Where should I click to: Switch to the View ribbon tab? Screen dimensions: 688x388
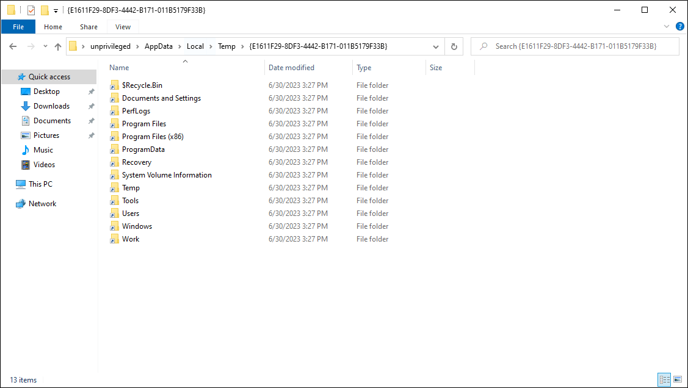click(x=122, y=27)
